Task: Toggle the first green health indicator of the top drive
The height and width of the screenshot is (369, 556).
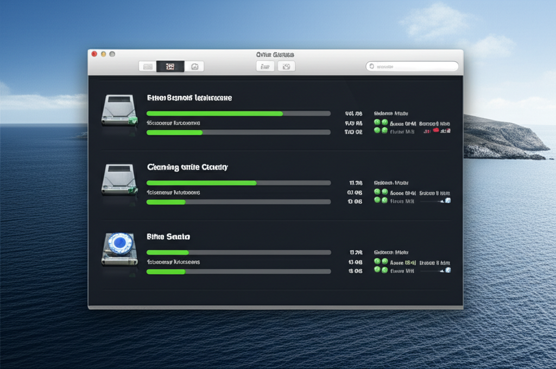Action: coord(377,123)
